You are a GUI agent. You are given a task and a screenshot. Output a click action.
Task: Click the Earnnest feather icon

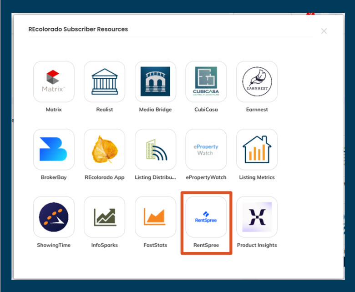pyautogui.click(x=257, y=82)
